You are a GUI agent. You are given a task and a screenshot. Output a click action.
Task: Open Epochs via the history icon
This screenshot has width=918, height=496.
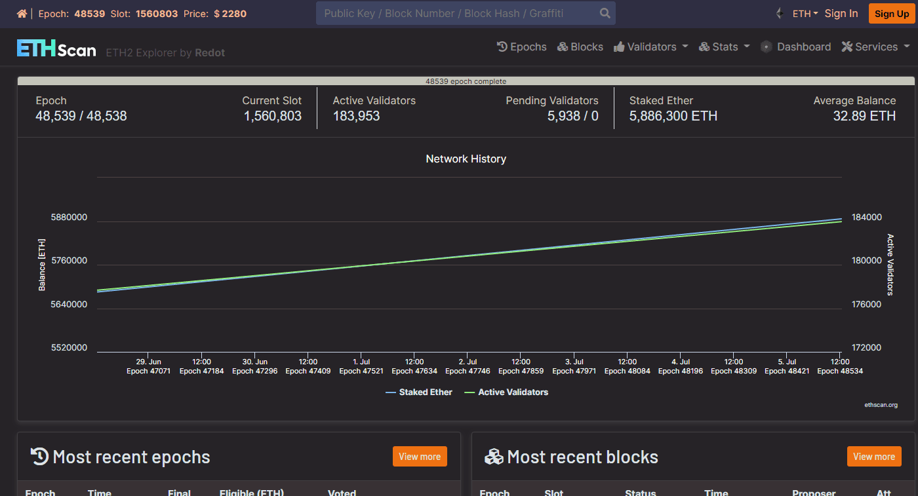pyautogui.click(x=502, y=47)
